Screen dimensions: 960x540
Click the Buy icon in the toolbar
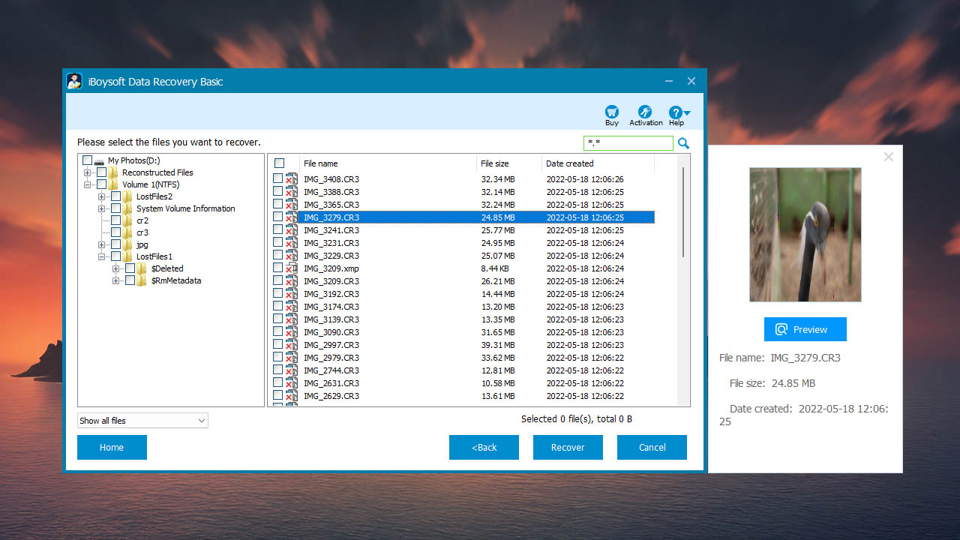click(x=611, y=111)
